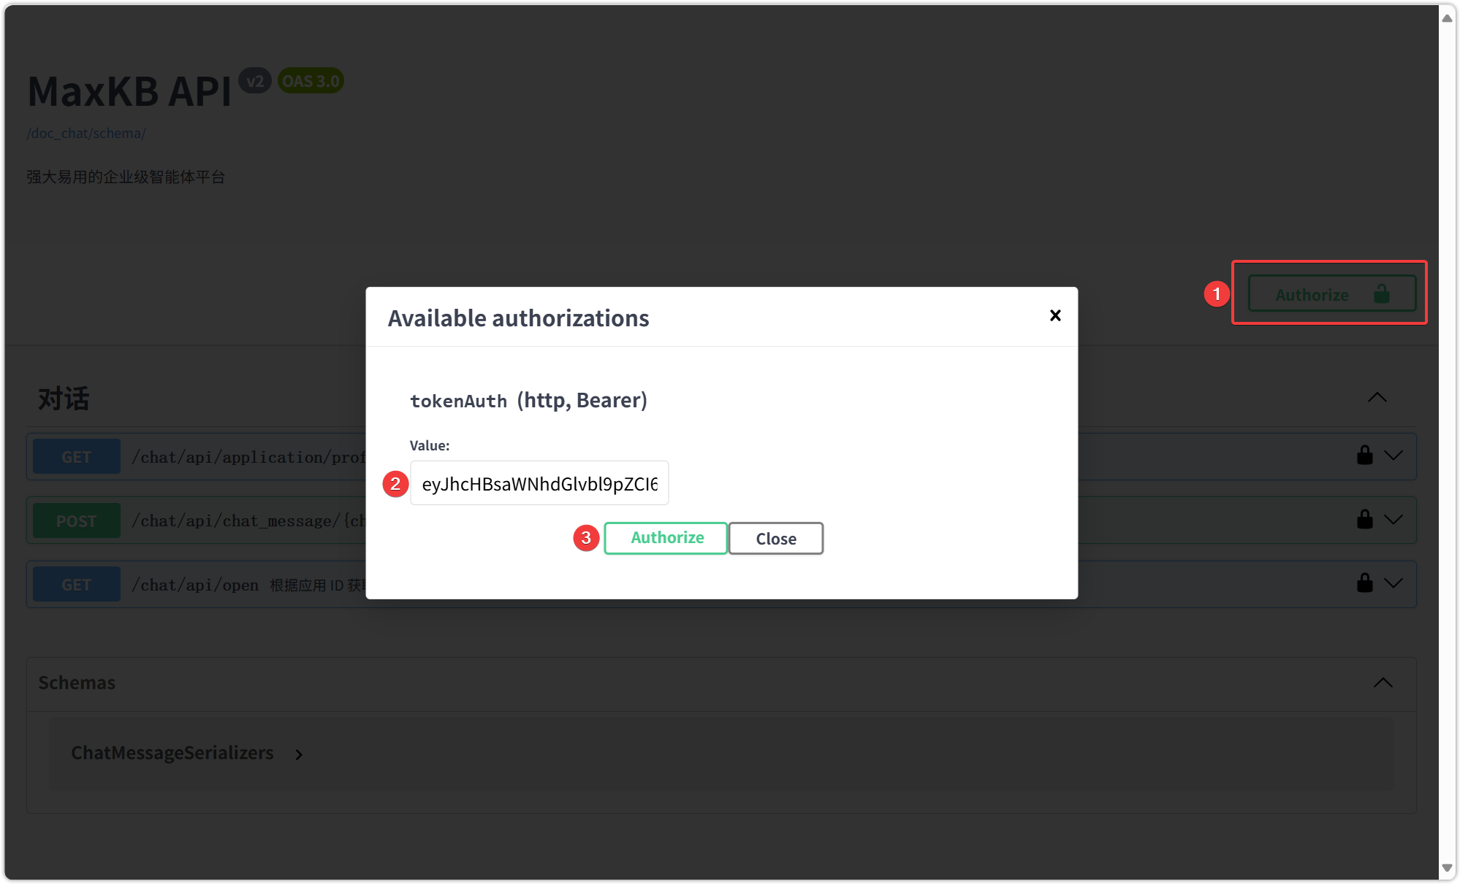Click the GET badge for /chat/api/open
The height and width of the screenshot is (884, 1460).
click(77, 585)
